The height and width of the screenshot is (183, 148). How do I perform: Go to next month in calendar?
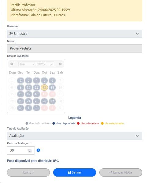pos(60,64)
